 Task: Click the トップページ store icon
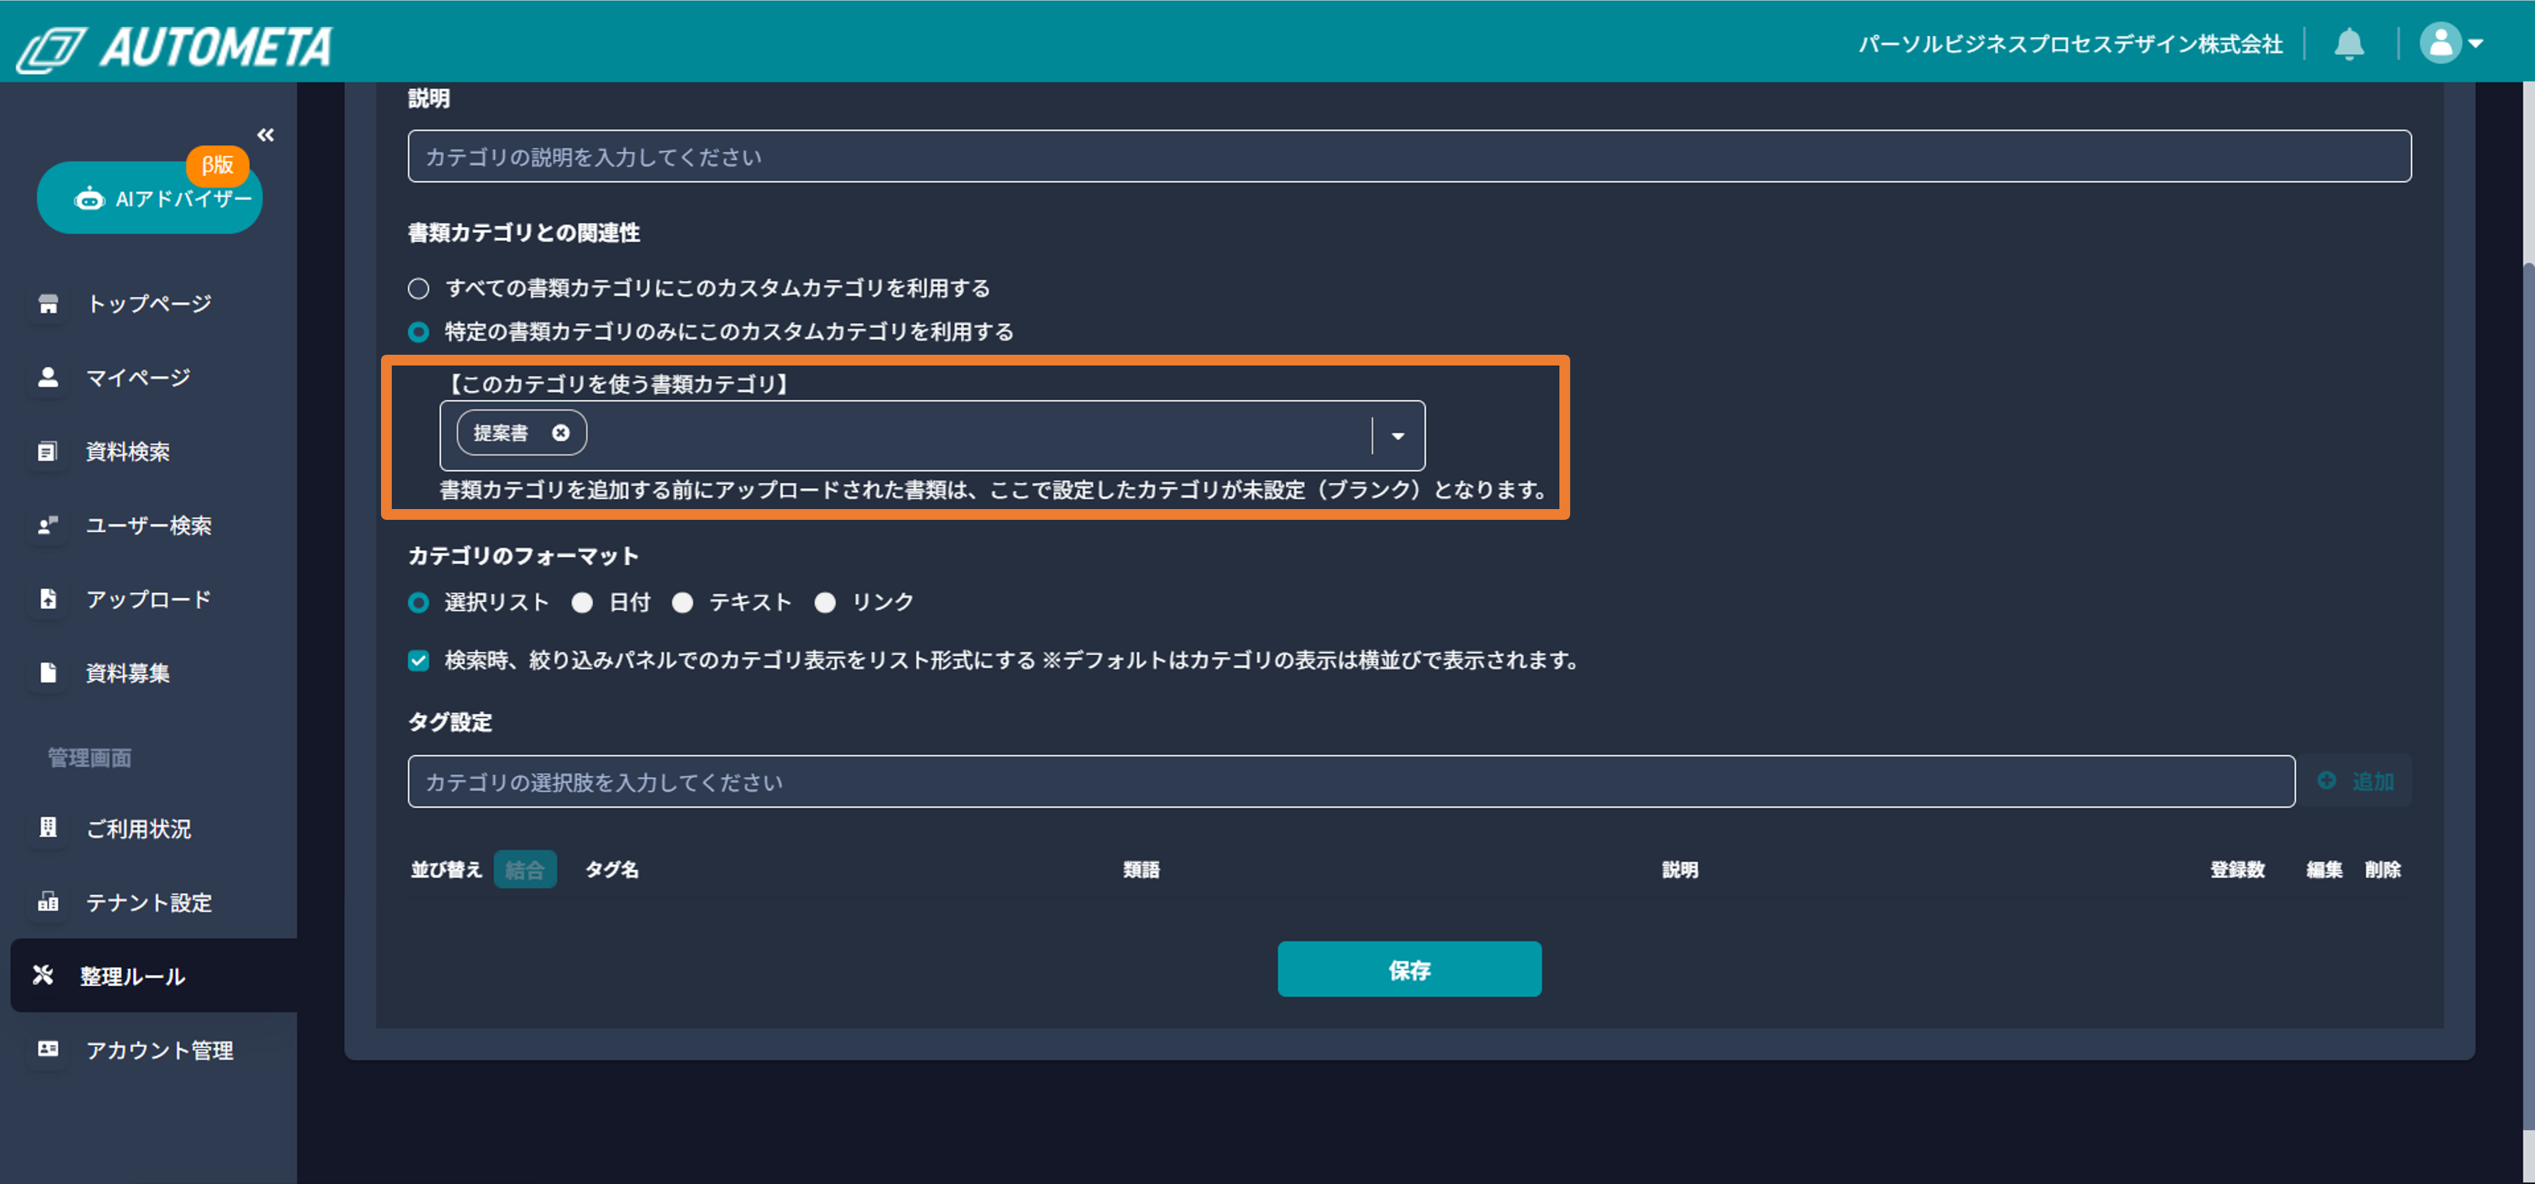(x=48, y=303)
